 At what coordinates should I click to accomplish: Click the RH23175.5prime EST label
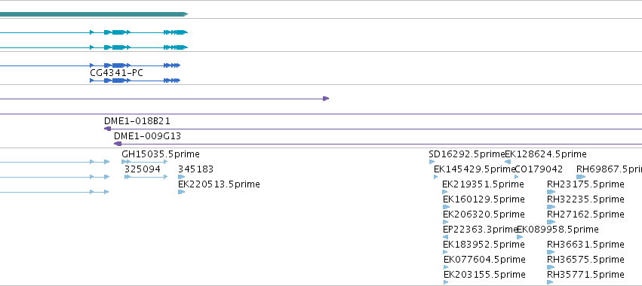585,184
